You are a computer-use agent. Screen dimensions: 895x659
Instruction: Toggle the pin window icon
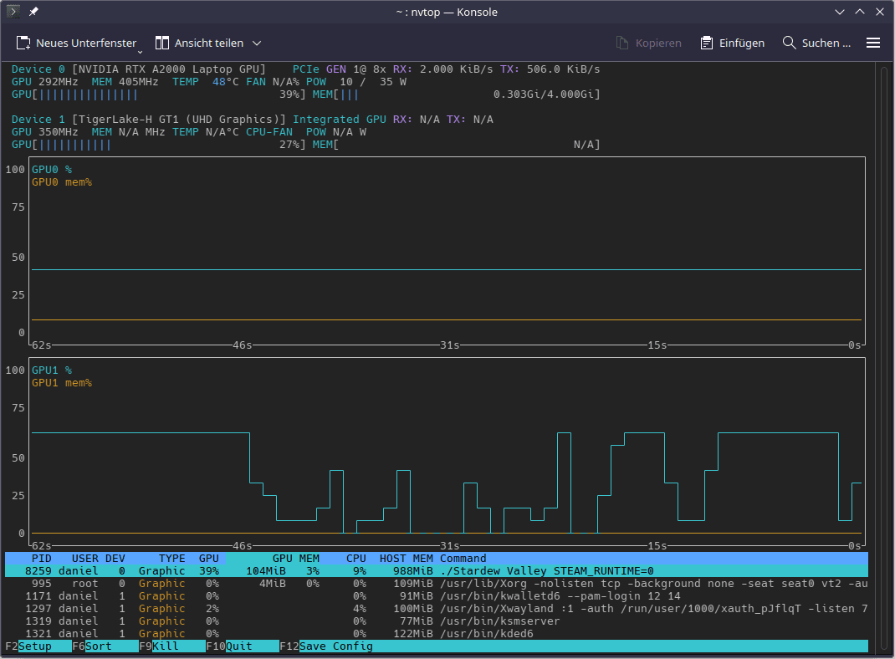coord(33,12)
